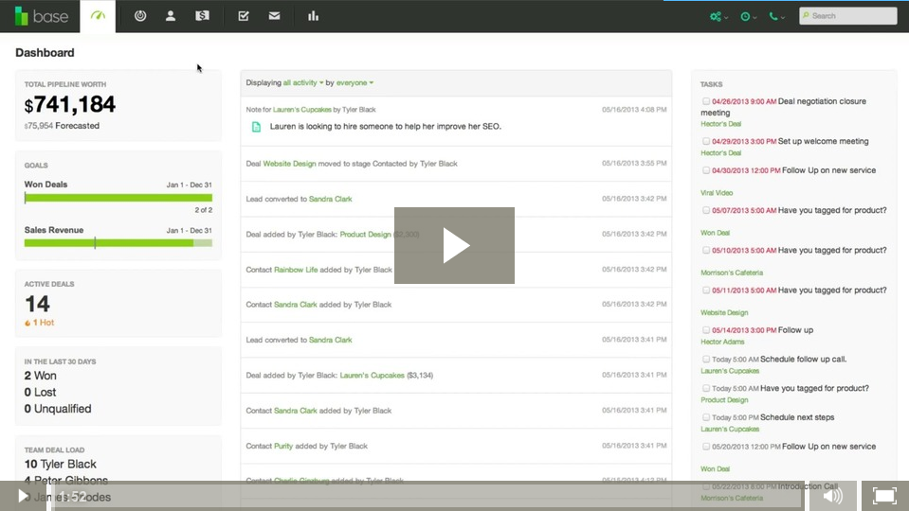Enter fullscreen with video expand icon
This screenshot has width=909, height=511.
tap(884, 496)
